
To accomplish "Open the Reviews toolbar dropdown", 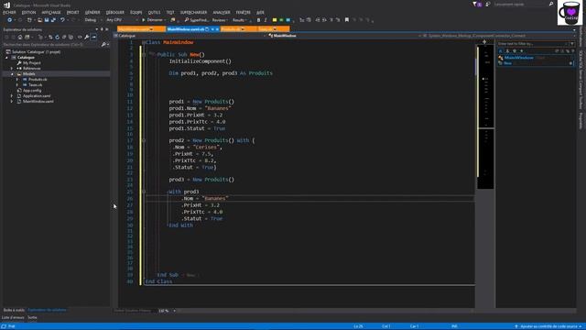I will coord(220,20).
